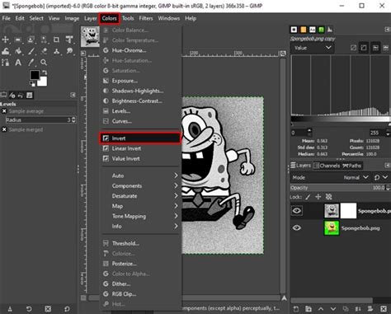
Task: Switch to the Channels tab
Action: pos(327,166)
